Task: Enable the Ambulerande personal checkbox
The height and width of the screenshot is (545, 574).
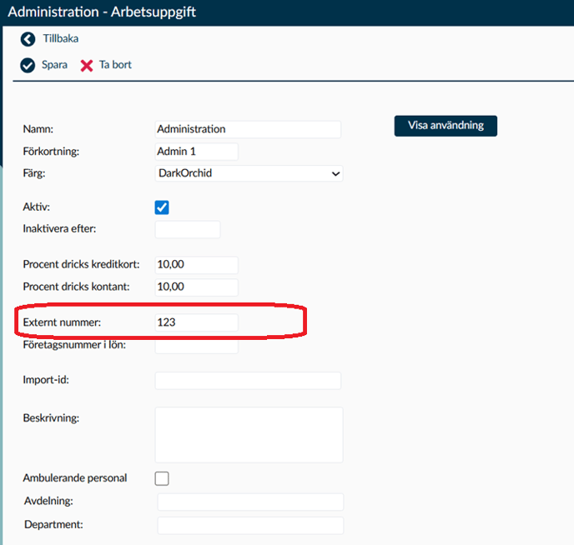Action: point(163,478)
